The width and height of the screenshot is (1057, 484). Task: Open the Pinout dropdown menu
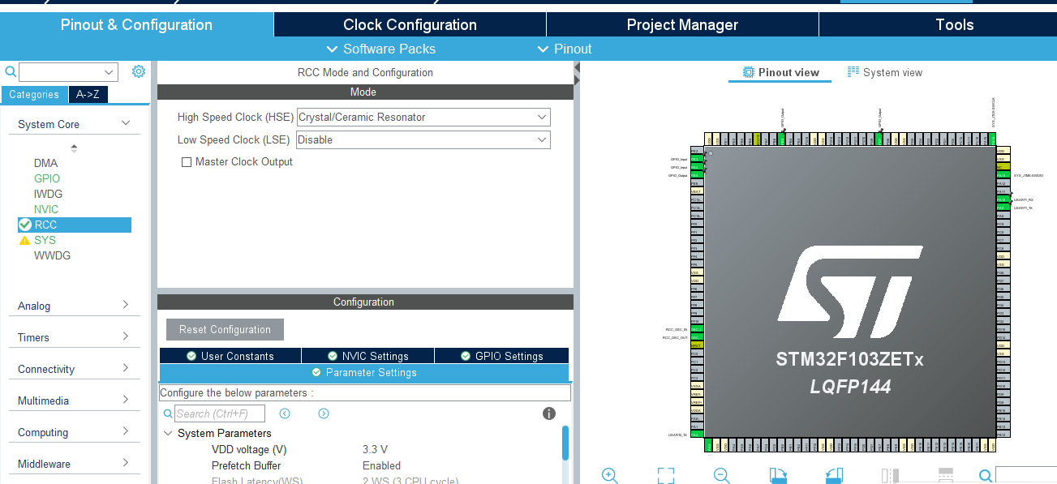565,49
